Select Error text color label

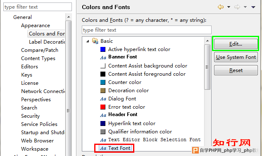[x=126, y=107]
